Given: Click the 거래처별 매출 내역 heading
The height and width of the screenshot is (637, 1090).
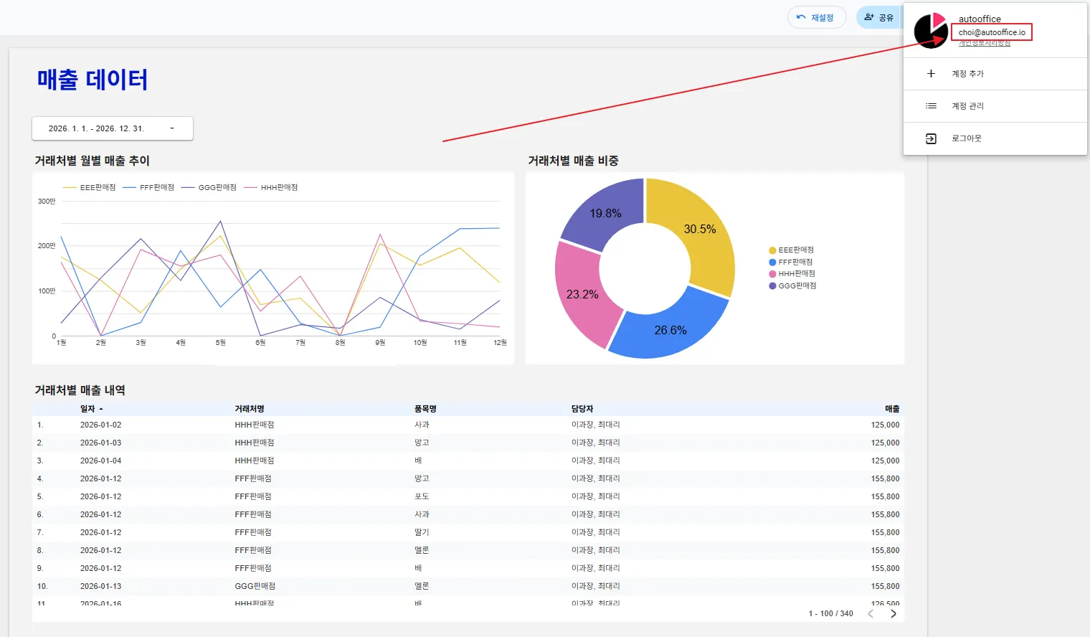Looking at the screenshot, I should 80,390.
